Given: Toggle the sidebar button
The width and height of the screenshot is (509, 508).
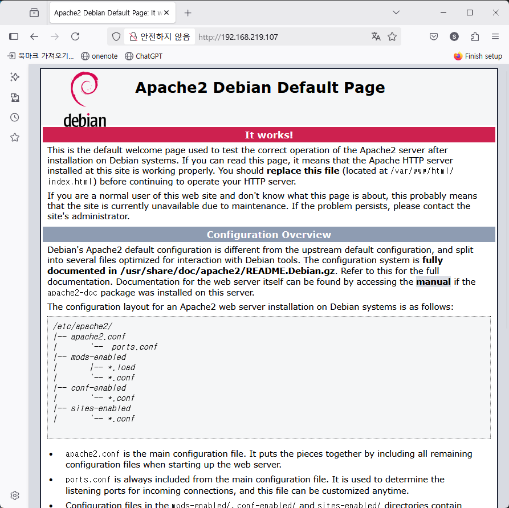Looking at the screenshot, I should pos(14,36).
